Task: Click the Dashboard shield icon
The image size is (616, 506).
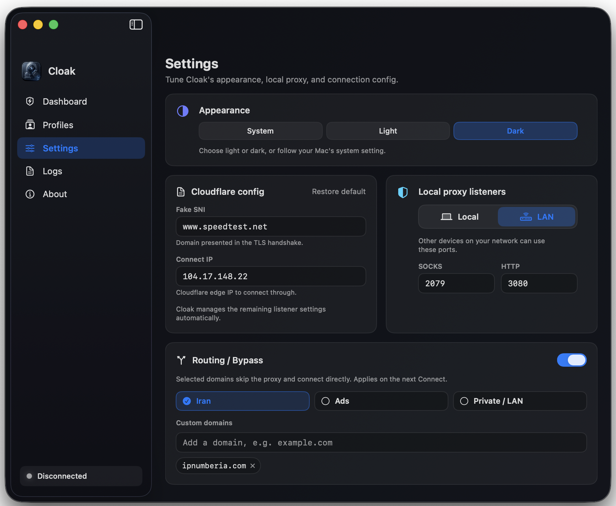Action: [x=30, y=101]
